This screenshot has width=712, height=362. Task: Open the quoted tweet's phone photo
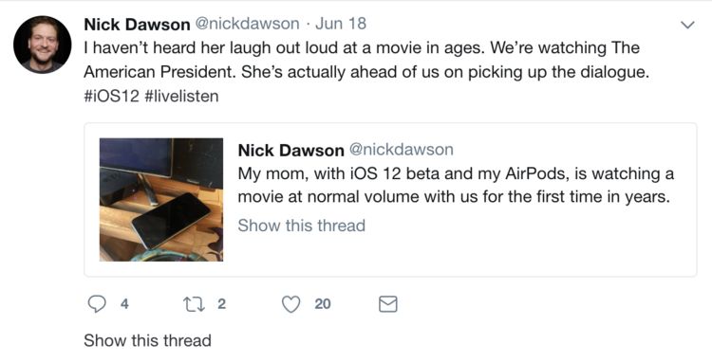click(x=161, y=200)
